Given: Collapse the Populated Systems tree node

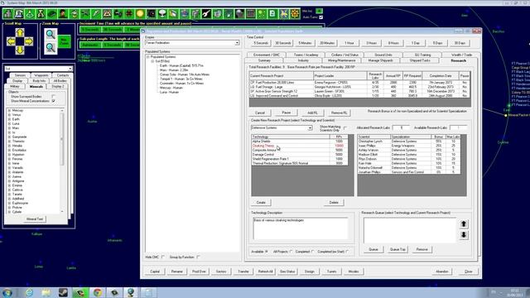Looking at the screenshot, I should coord(147,57).
